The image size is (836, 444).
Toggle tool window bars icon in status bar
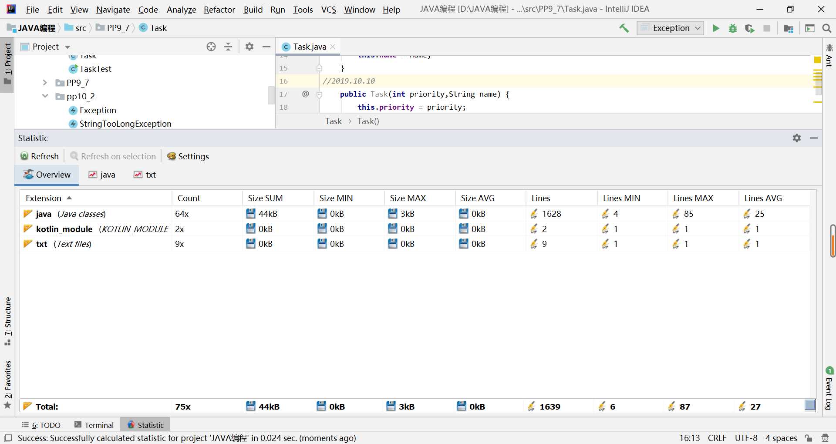(x=7, y=438)
